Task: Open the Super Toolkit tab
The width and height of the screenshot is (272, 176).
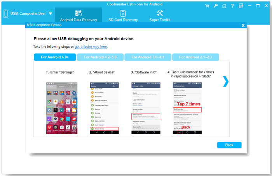Action: coord(160,16)
